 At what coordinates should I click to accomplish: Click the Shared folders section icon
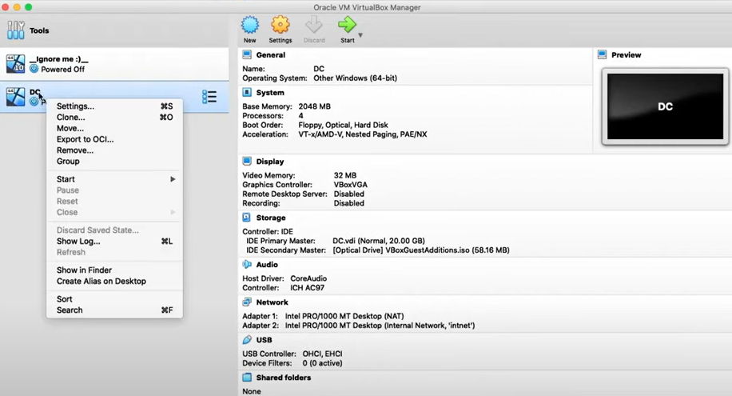(247, 378)
